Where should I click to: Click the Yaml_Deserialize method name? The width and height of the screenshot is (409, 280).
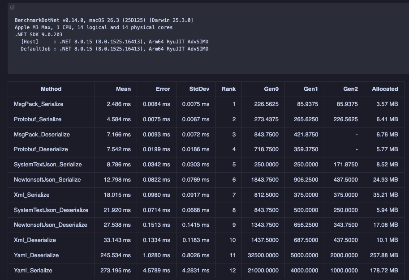[x=36, y=255]
